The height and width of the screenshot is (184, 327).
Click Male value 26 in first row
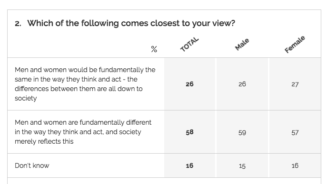click(242, 84)
